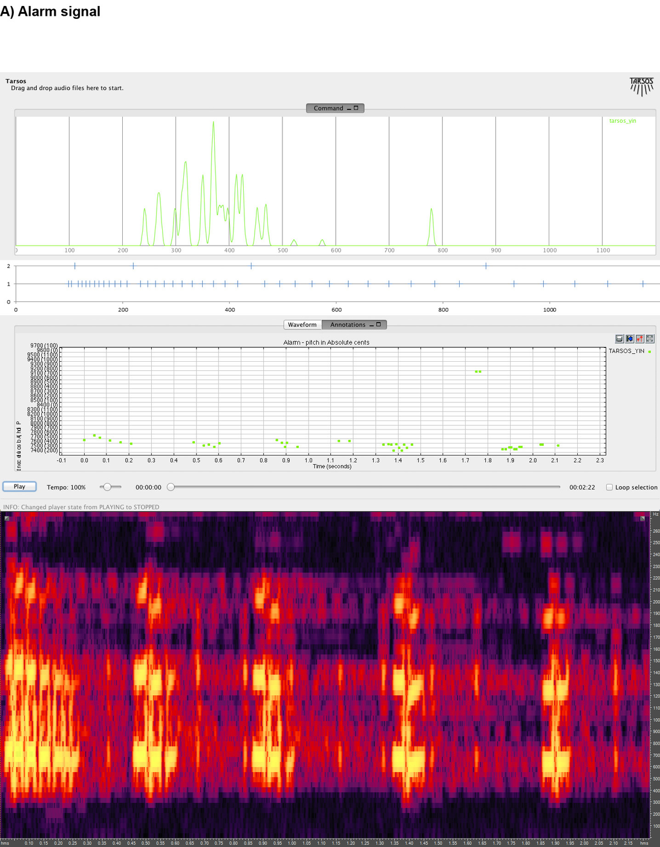Image resolution: width=660 pixels, height=847 pixels.
Task: Click the Tempo slider handle
Action: pos(107,487)
